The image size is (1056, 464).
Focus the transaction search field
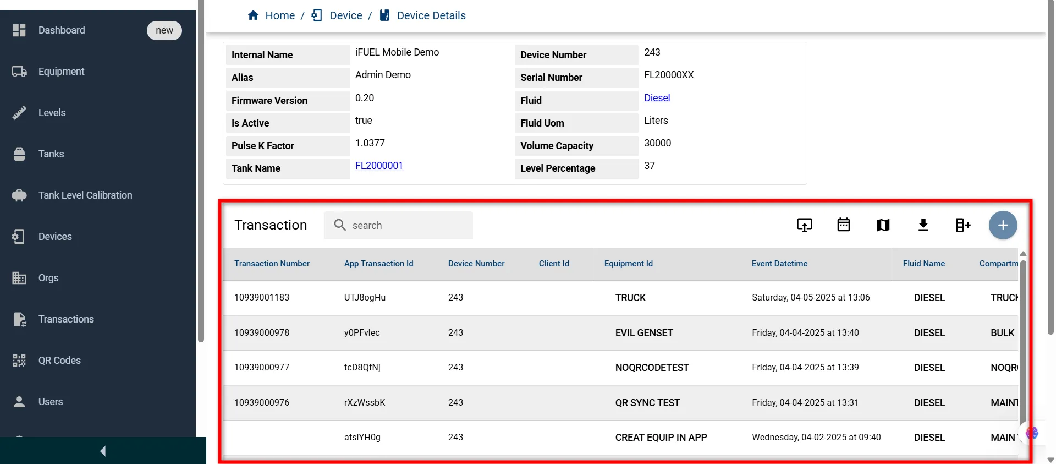pyautogui.click(x=398, y=225)
